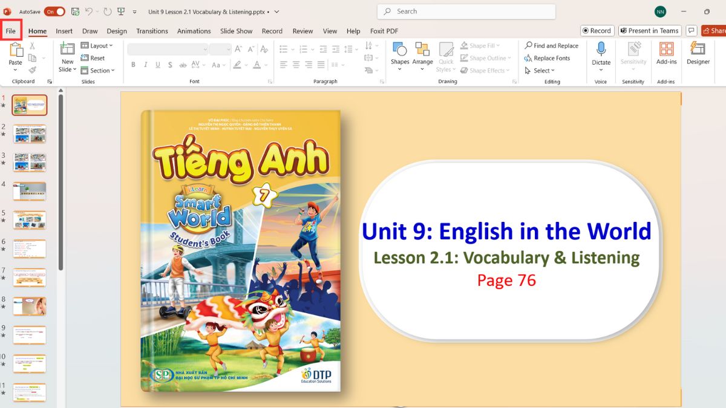726x408 pixels.
Task: Toggle italic formatting
Action: 145,64
